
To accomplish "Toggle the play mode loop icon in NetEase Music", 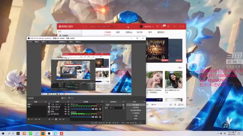I will click(x=171, y=105).
